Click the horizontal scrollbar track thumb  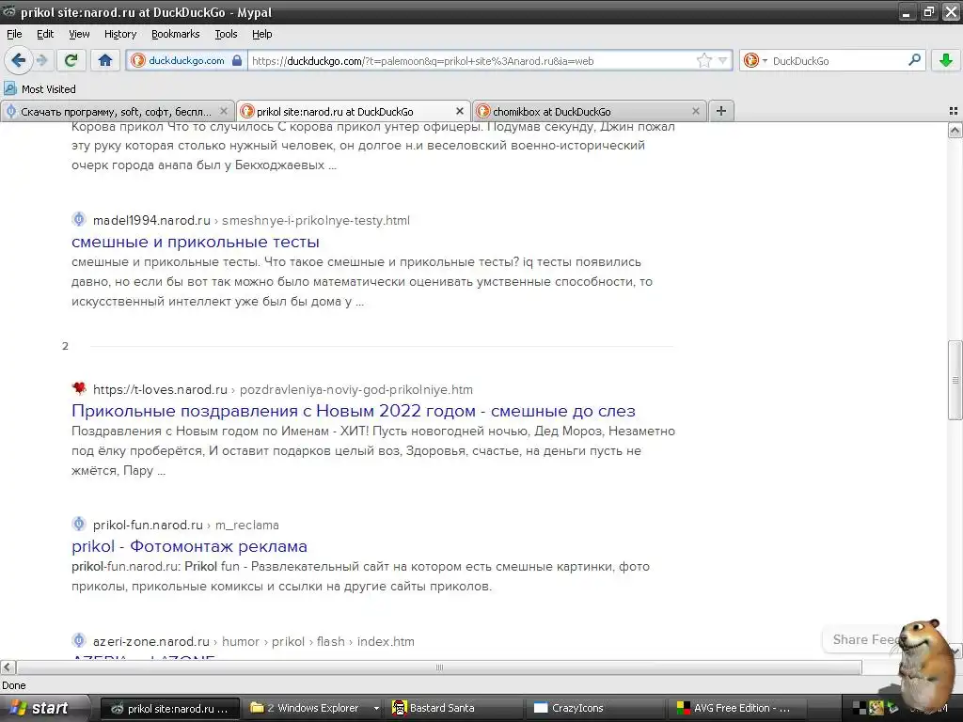(438, 667)
